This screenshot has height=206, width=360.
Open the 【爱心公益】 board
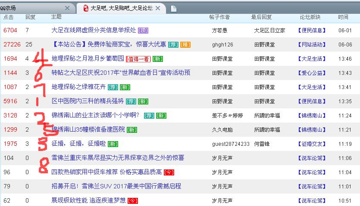312,73
